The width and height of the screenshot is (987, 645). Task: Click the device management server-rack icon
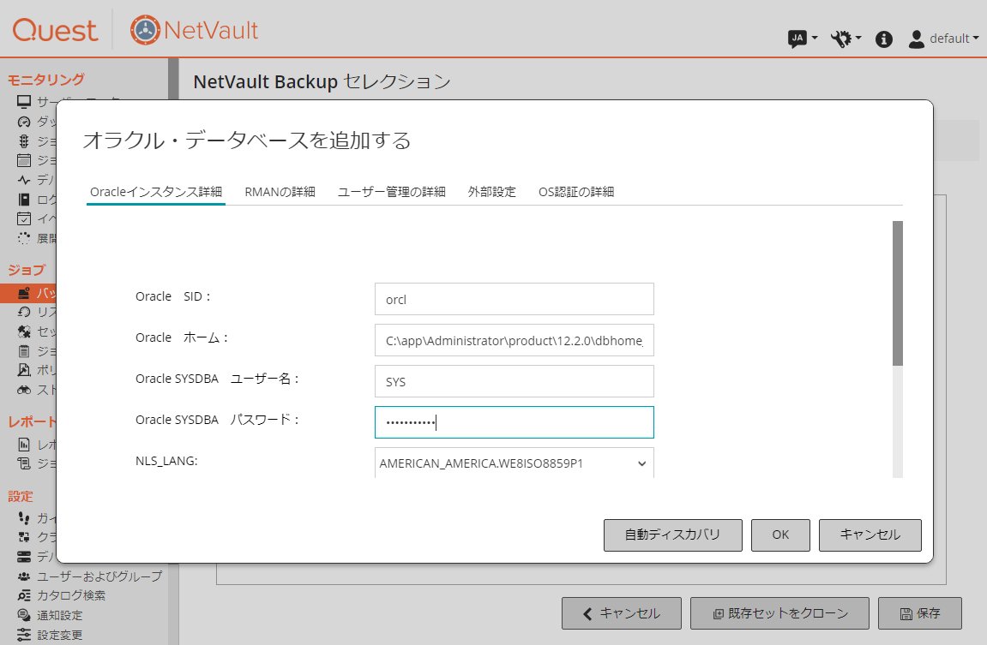click(24, 557)
